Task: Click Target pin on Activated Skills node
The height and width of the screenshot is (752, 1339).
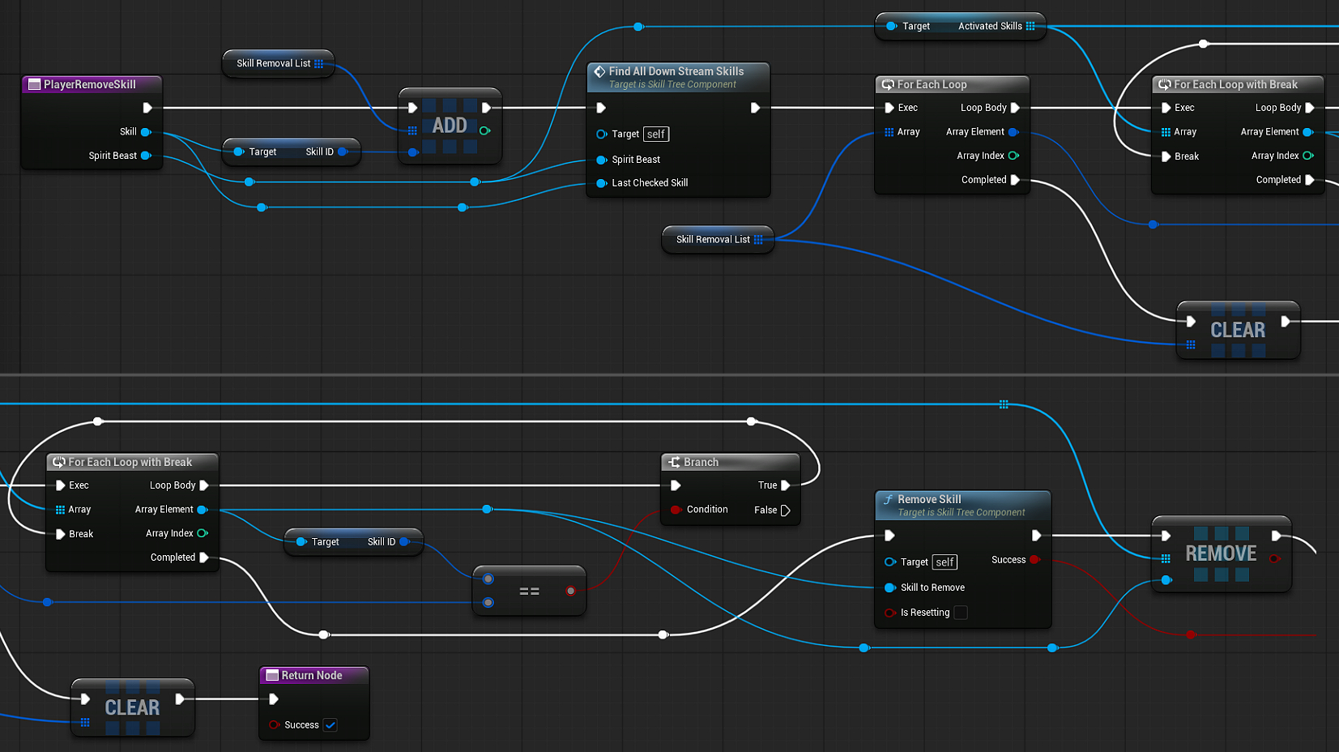Action: point(891,26)
